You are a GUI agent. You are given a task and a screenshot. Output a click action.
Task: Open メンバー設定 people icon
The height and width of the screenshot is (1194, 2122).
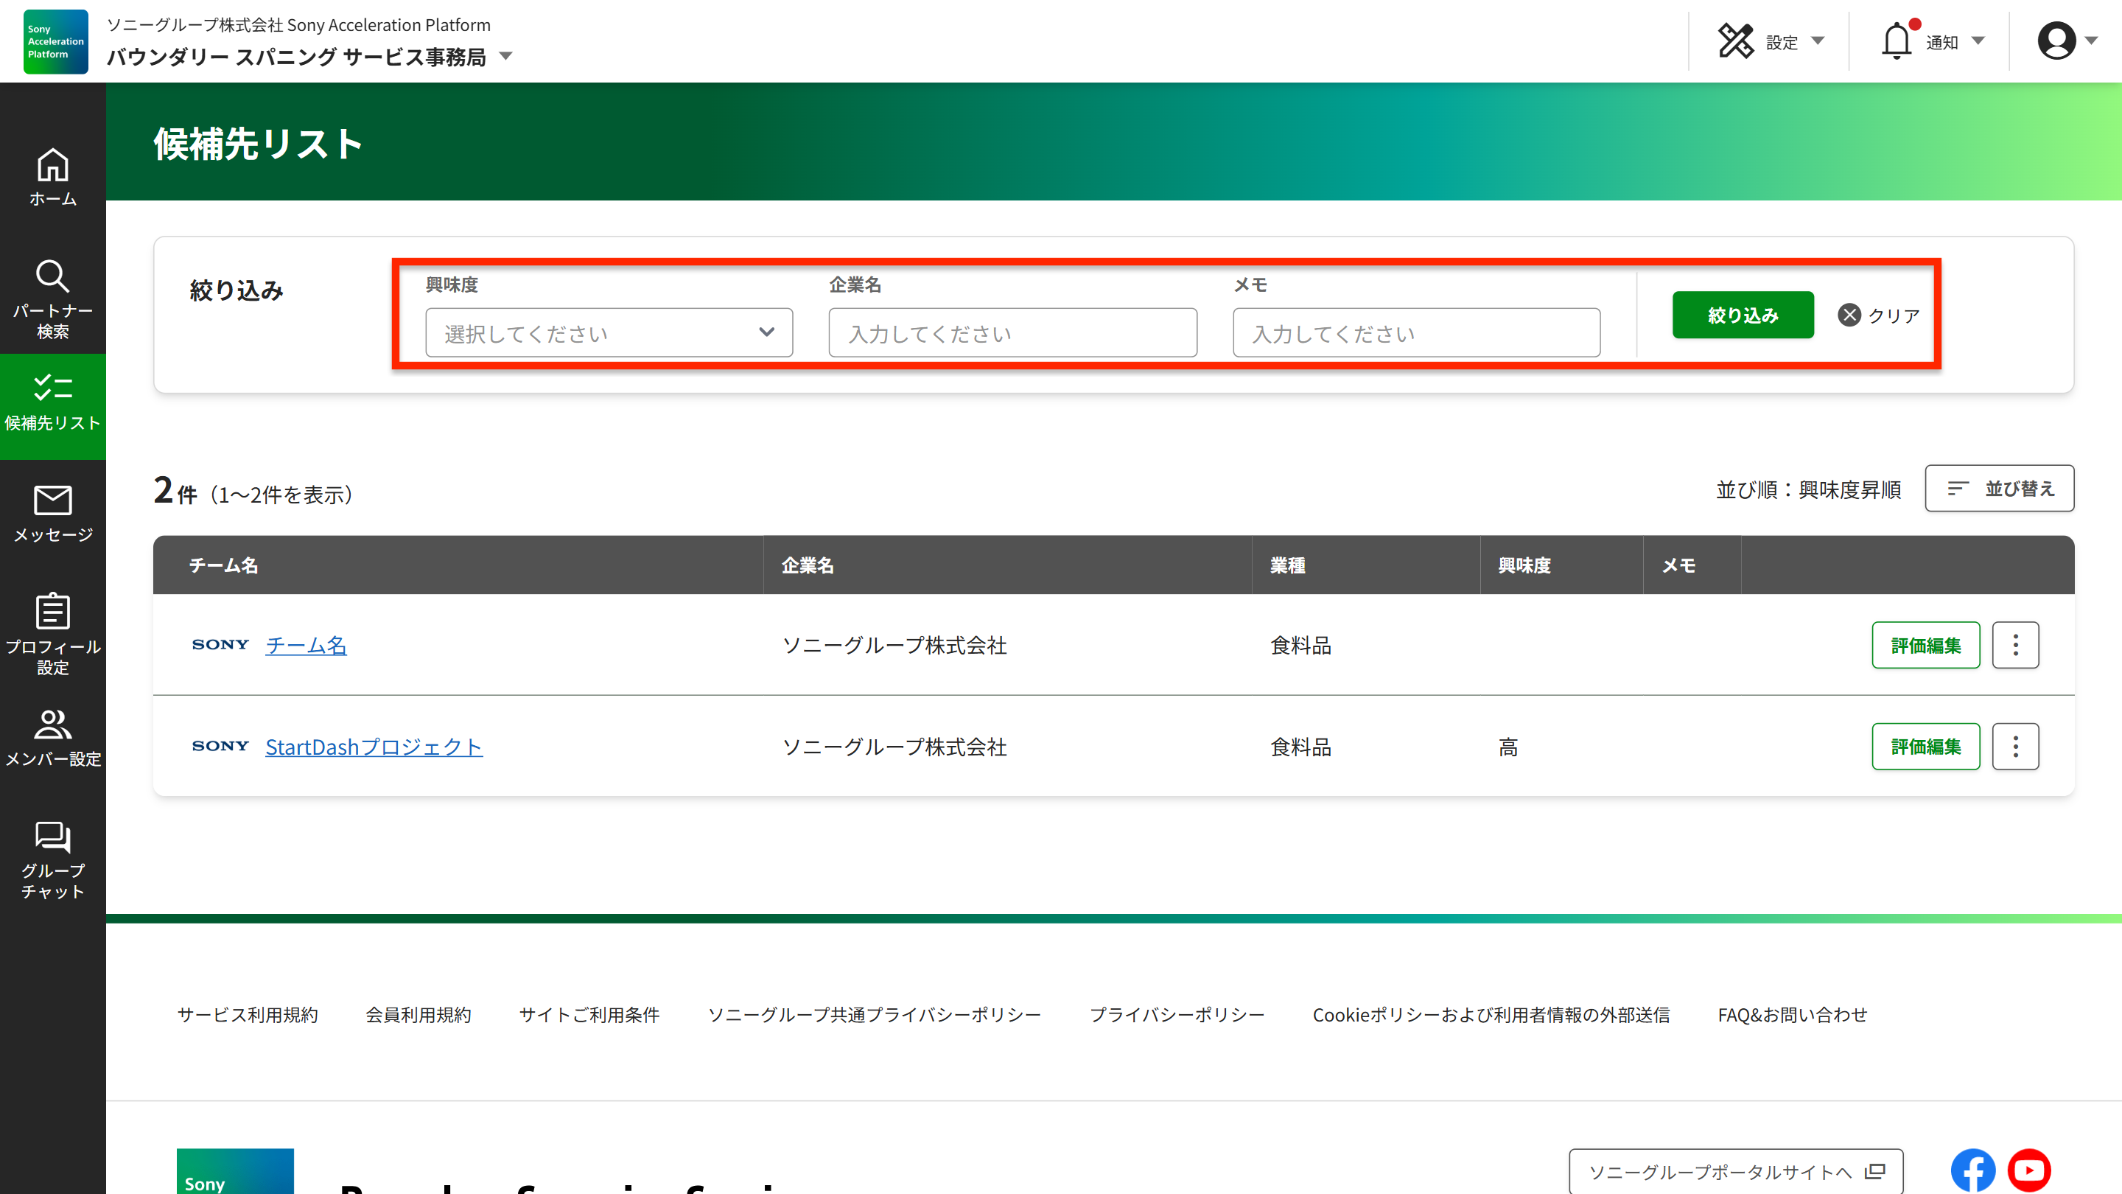click(53, 737)
